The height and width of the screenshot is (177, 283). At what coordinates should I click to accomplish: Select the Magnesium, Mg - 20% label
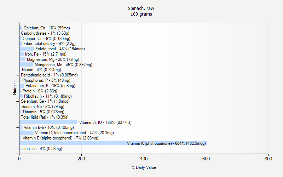tap(53, 59)
